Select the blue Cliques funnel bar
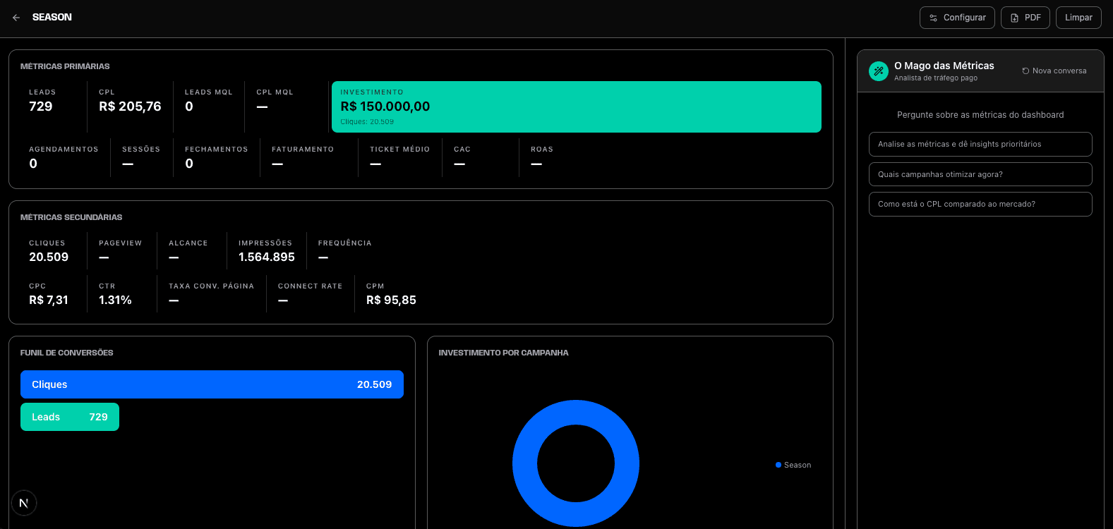Image resolution: width=1113 pixels, height=529 pixels. [x=212, y=384]
